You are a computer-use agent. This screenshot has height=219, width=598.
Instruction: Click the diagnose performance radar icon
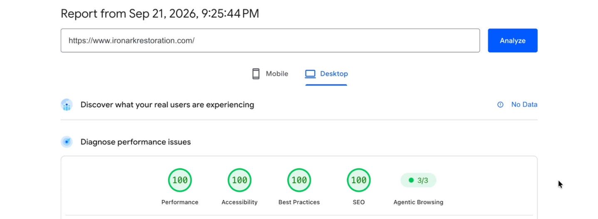coord(67,142)
